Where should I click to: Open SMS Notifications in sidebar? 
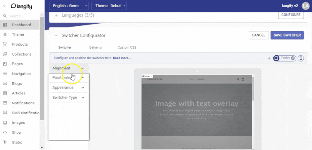click(x=26, y=113)
